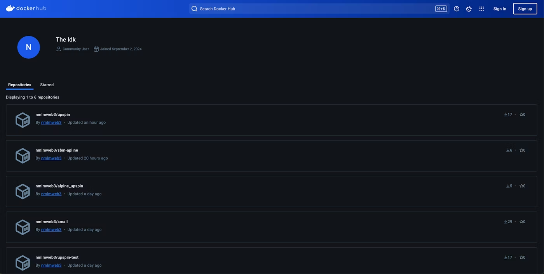Screen dimensions: 544x274
Task: Click download icon for upspin-test
Action: click(x=506, y=257)
